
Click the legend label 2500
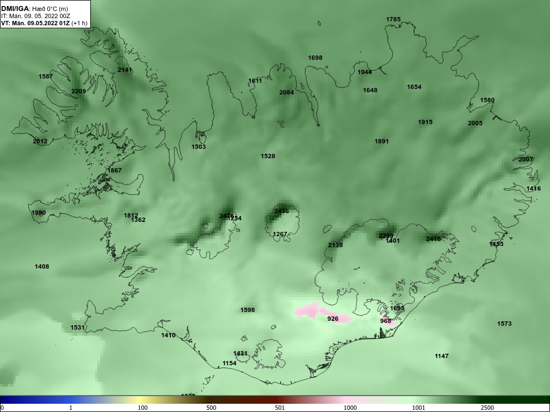point(487,408)
